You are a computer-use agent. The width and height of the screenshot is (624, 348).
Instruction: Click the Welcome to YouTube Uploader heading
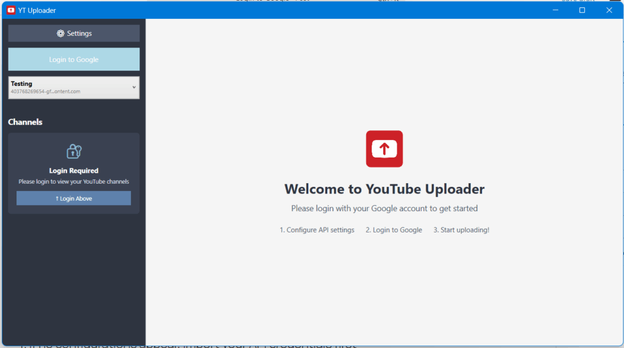pyautogui.click(x=385, y=189)
